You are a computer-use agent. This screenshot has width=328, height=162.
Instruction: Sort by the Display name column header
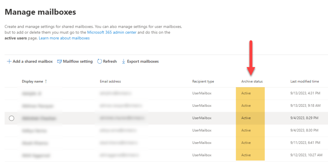pyautogui.click(x=32, y=81)
